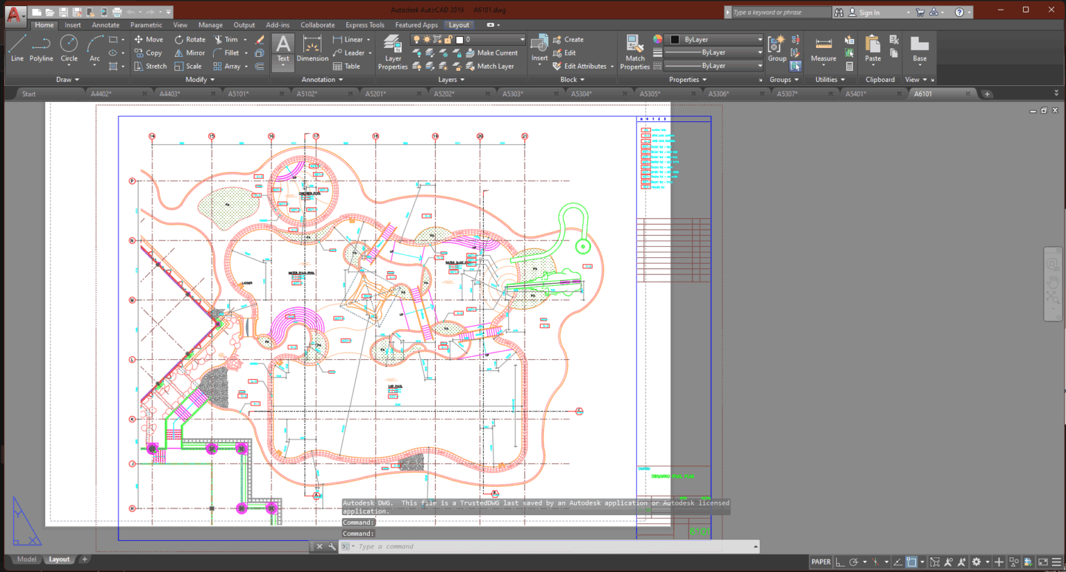Screen dimensions: 1066x572
Task: Activate the Circle tool
Action: (69, 49)
